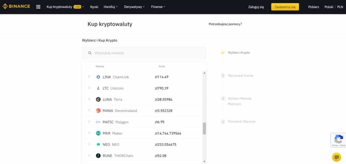
Task: Click the NEO price zł253.054475
Action: click(166, 145)
